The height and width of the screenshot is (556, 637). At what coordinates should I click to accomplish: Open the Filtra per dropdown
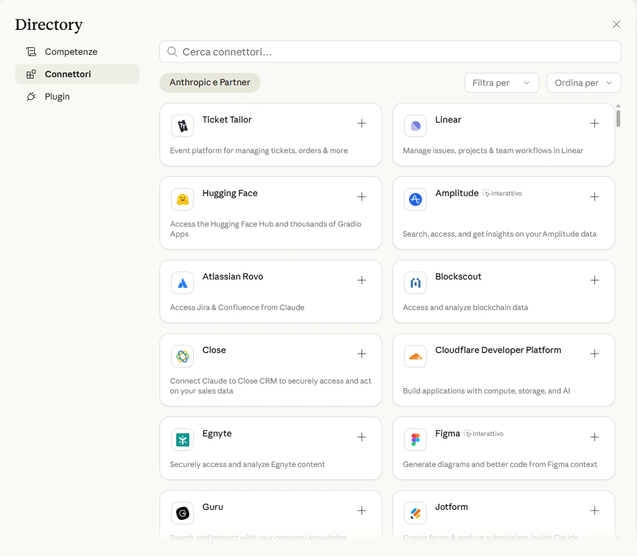click(x=501, y=83)
